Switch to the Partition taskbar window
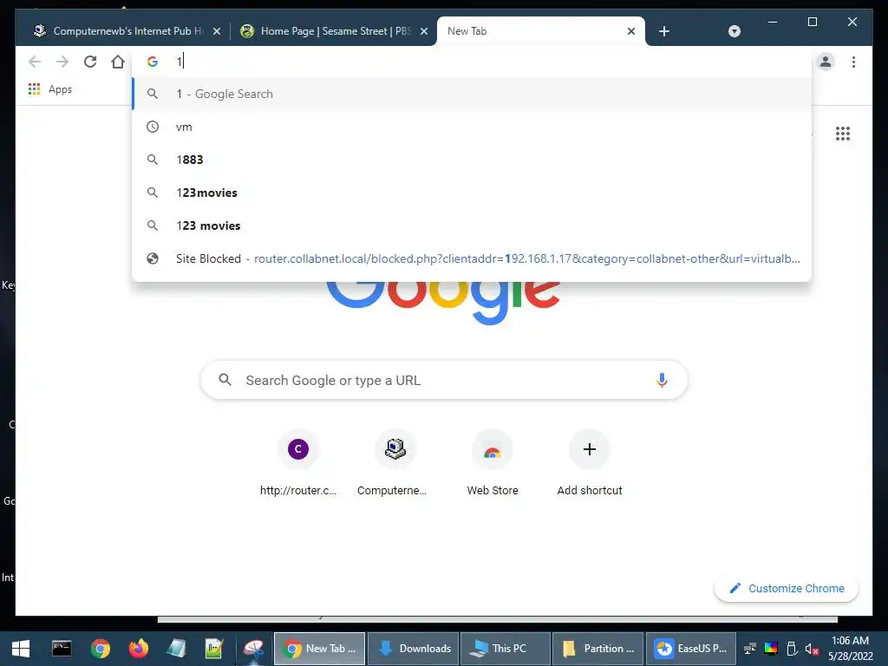The height and width of the screenshot is (666, 888). coord(598,649)
